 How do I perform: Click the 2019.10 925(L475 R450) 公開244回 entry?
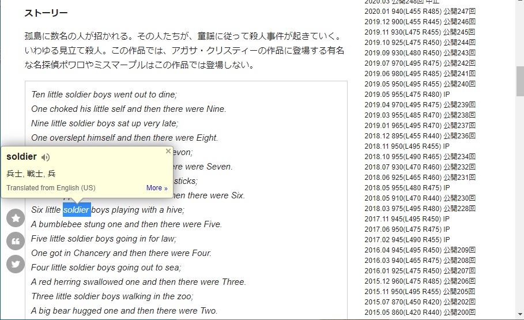pos(420,43)
